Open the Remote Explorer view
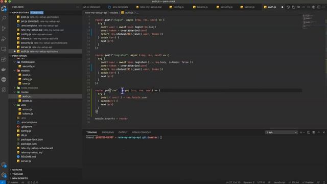This screenshot has height=184, width=327. [x=4, y=49]
